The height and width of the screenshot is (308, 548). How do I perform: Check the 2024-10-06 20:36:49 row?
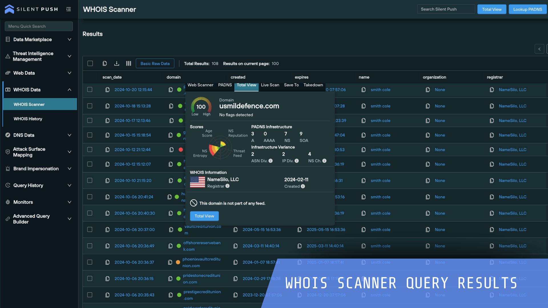coord(90,246)
